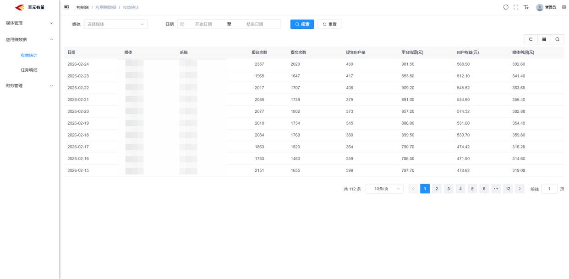569x279 pixels.
Task: Collapse the sidebar with the menu fold icon
Action: [x=67, y=7]
